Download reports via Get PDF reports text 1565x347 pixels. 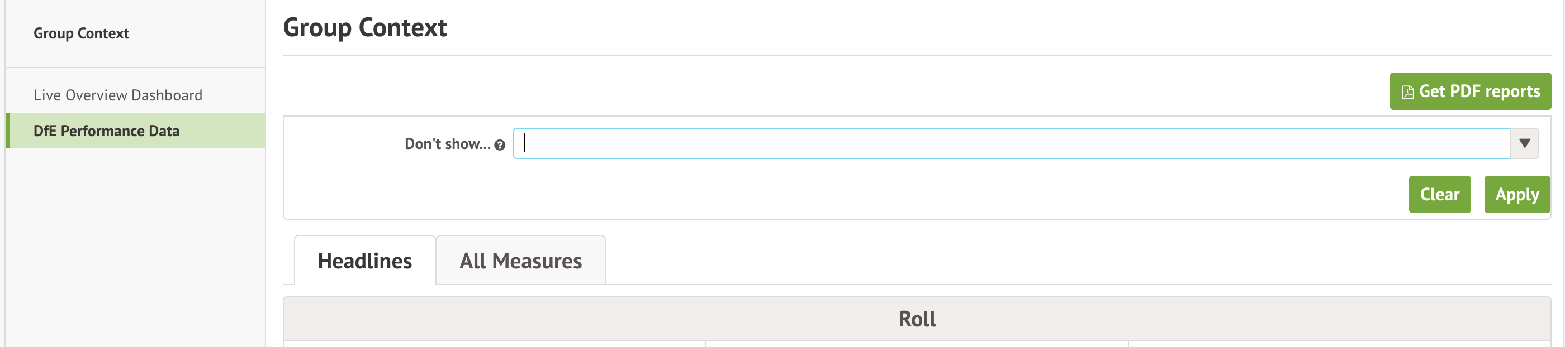[x=1479, y=91]
